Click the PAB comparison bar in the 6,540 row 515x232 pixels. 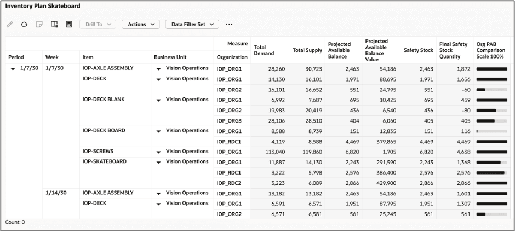pyautogui.click(x=491, y=111)
